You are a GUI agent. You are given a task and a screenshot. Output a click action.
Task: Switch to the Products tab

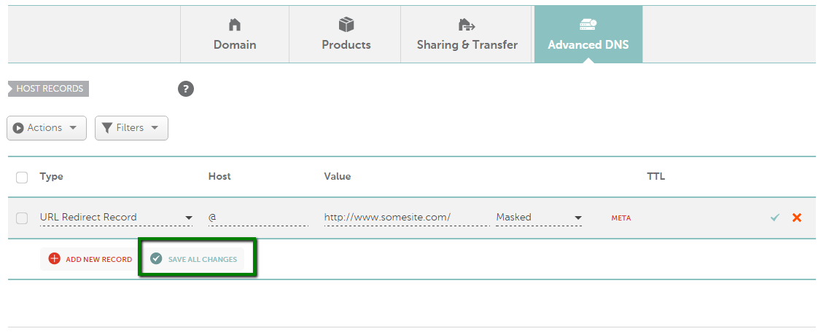click(345, 35)
